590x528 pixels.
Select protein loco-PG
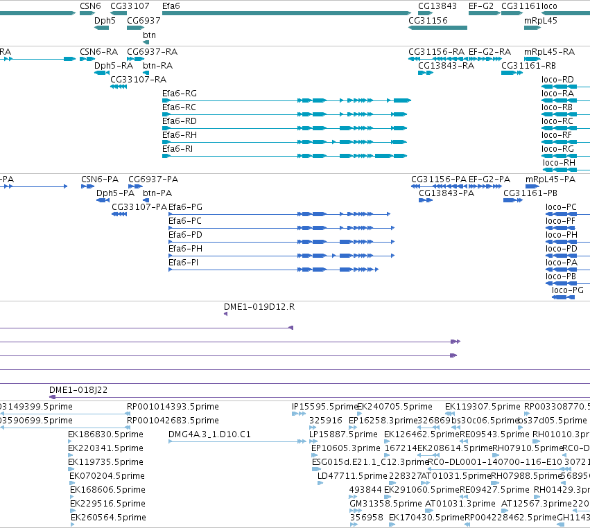click(x=563, y=297)
